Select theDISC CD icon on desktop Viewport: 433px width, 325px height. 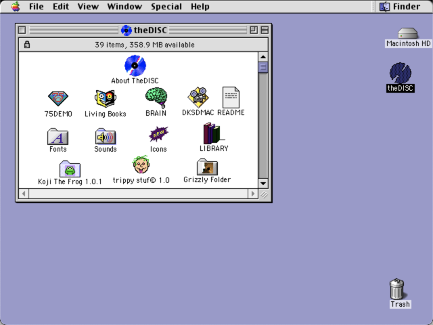401,72
